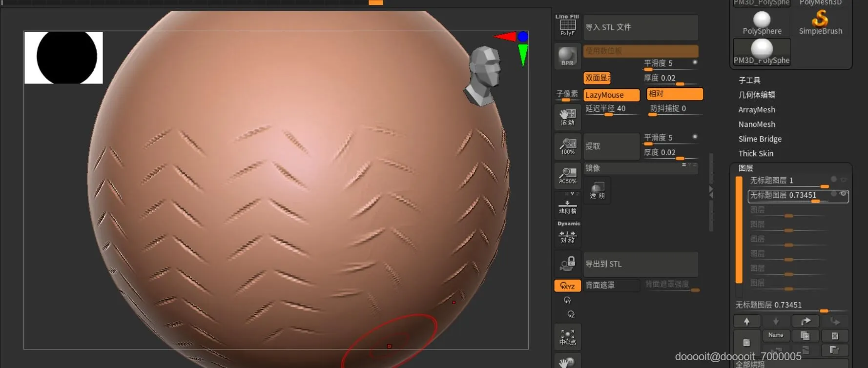Click the alpha circle thumbnail preview

pos(63,58)
